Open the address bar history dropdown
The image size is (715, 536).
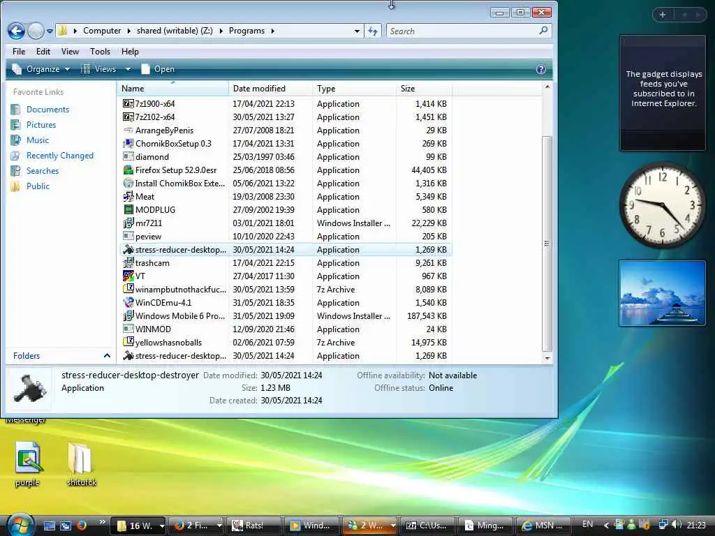coord(357,31)
